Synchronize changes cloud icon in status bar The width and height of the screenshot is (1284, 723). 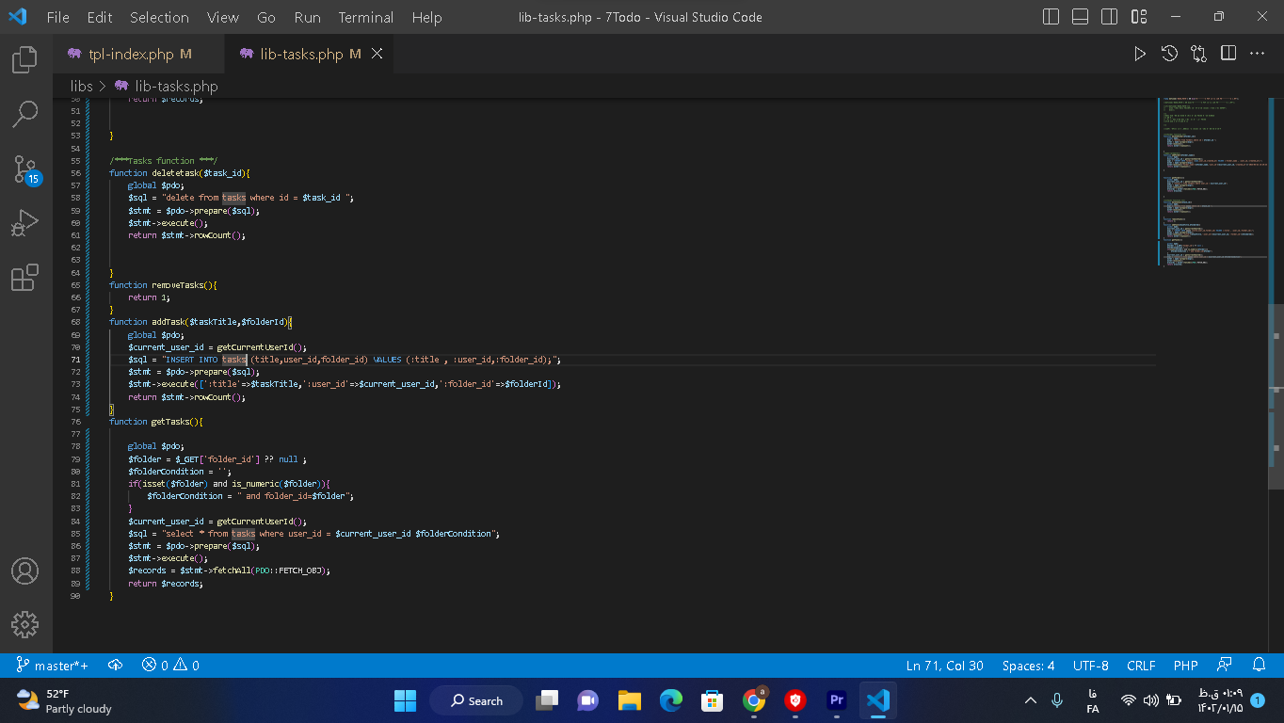tap(116, 666)
